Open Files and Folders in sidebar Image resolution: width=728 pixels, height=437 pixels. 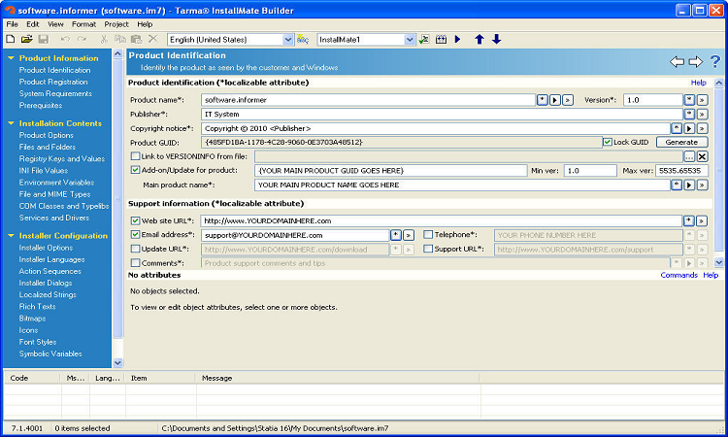pos(48,147)
